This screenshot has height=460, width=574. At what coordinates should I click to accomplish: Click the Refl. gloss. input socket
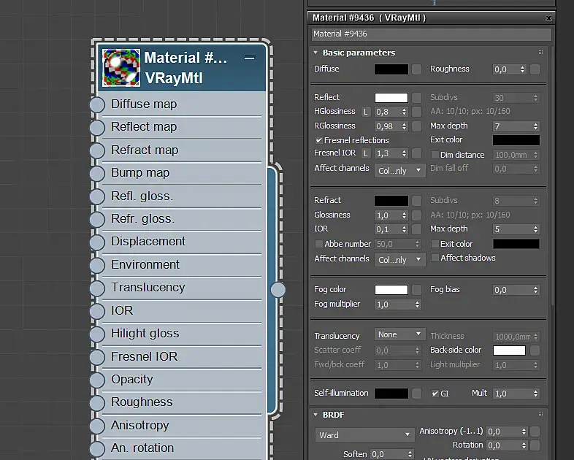[97, 196]
